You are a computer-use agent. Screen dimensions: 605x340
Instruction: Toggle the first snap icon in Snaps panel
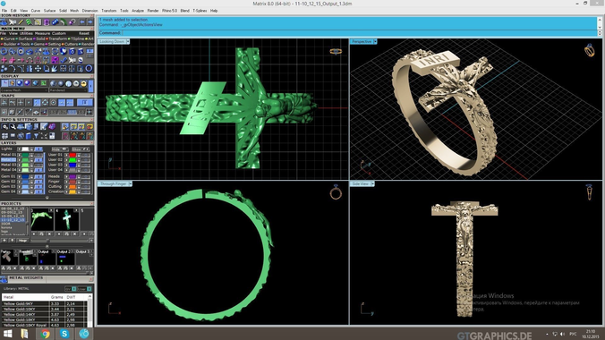(4, 102)
